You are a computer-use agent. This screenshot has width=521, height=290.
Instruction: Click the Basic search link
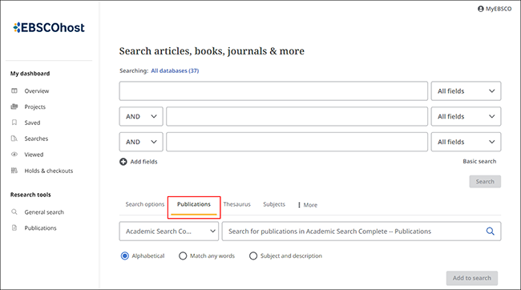pyautogui.click(x=479, y=162)
